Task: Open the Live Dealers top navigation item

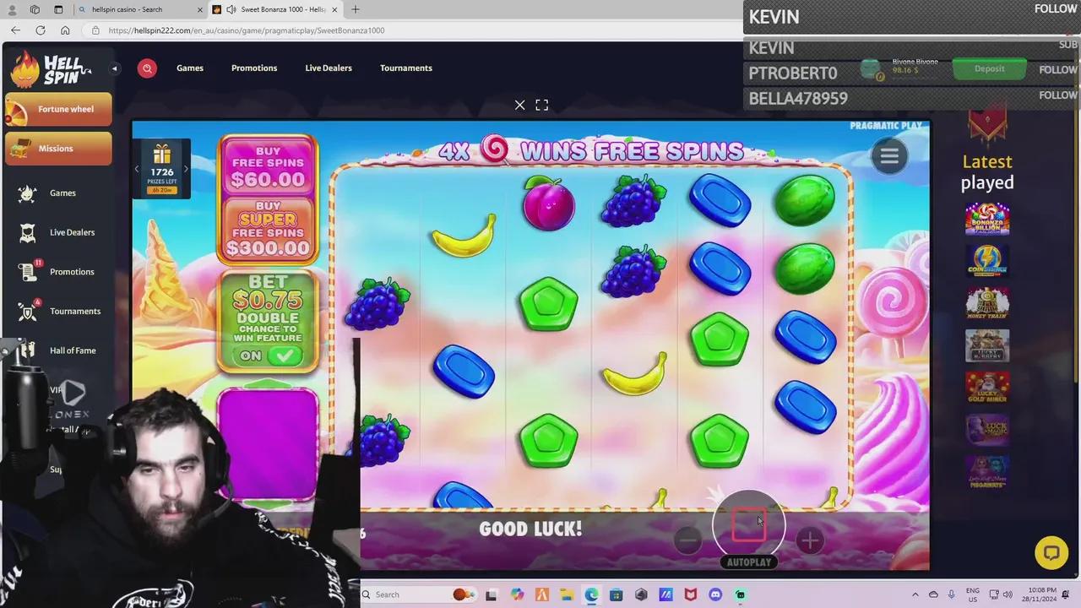Action: tap(329, 68)
